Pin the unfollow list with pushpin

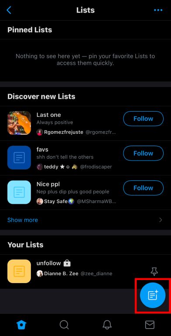tap(154, 271)
